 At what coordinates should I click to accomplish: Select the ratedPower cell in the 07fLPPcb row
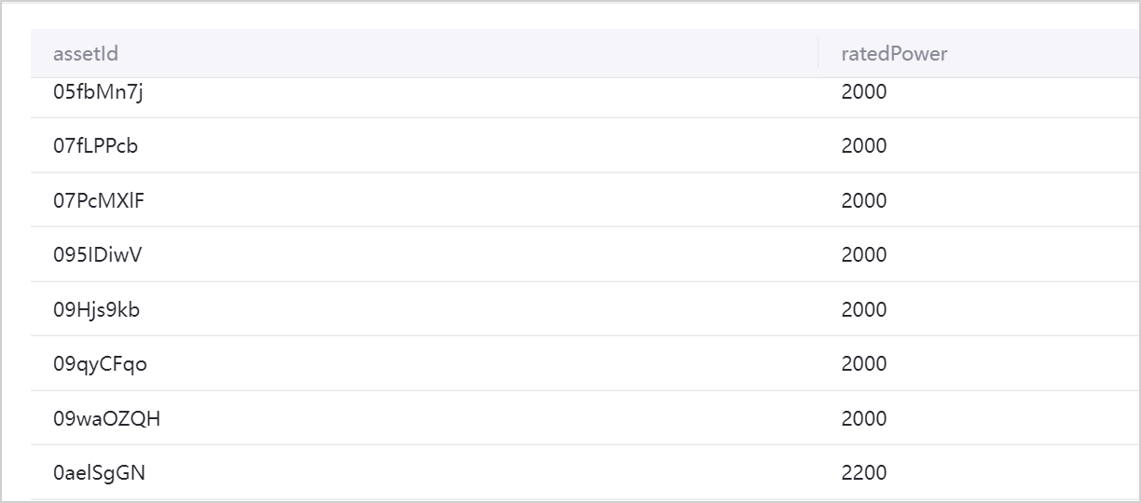pos(864,146)
